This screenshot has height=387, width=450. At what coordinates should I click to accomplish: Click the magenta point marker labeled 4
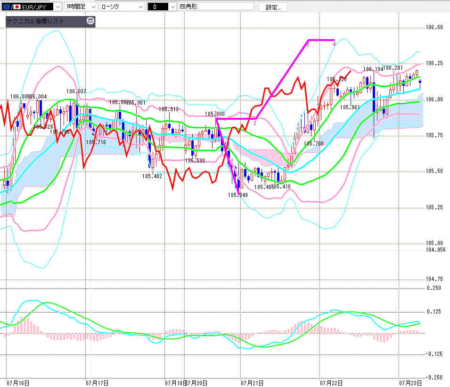pos(334,44)
